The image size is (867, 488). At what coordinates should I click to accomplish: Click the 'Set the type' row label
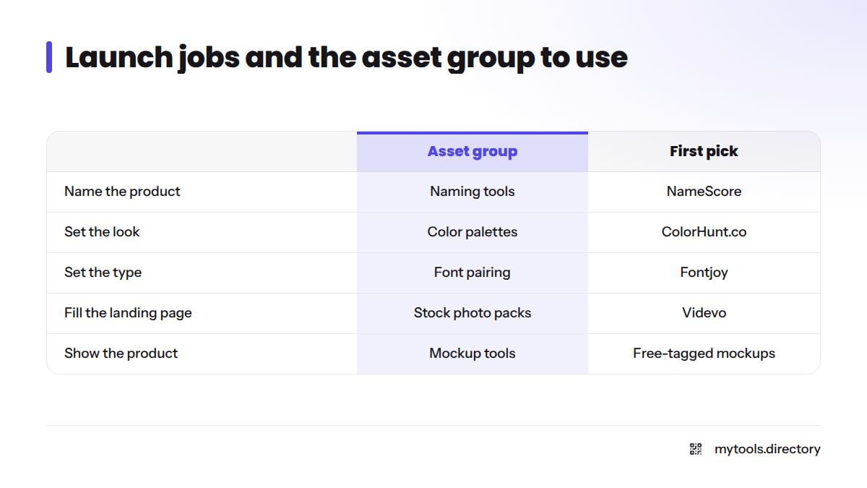tap(103, 273)
